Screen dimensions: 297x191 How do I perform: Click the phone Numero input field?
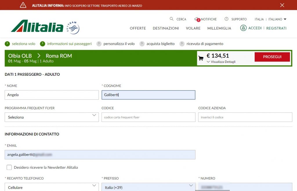(x=245, y=187)
